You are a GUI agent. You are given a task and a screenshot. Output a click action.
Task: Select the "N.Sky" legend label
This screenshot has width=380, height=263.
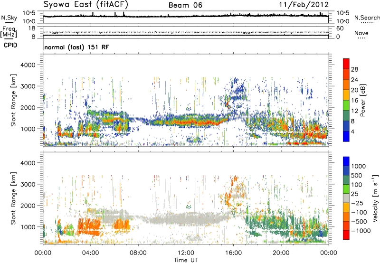[x=9, y=18]
